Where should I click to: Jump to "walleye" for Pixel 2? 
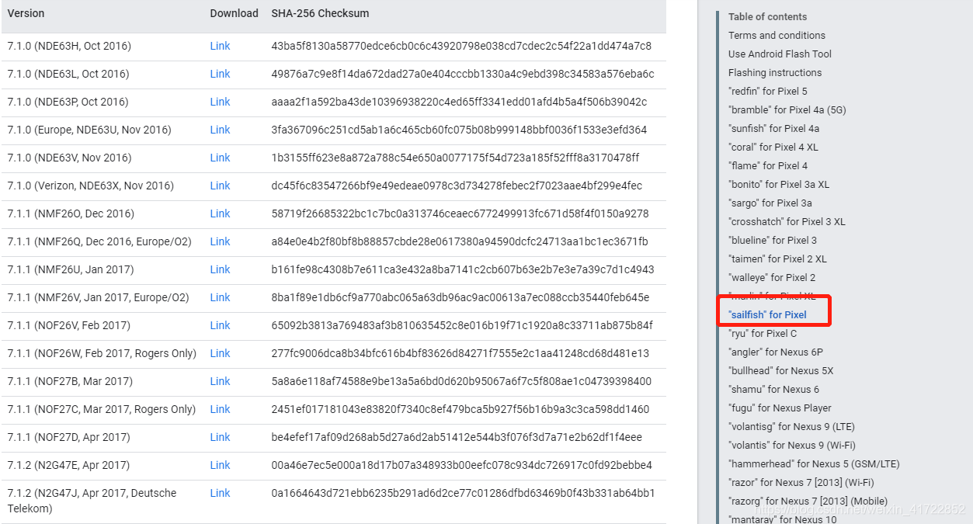coord(772,277)
